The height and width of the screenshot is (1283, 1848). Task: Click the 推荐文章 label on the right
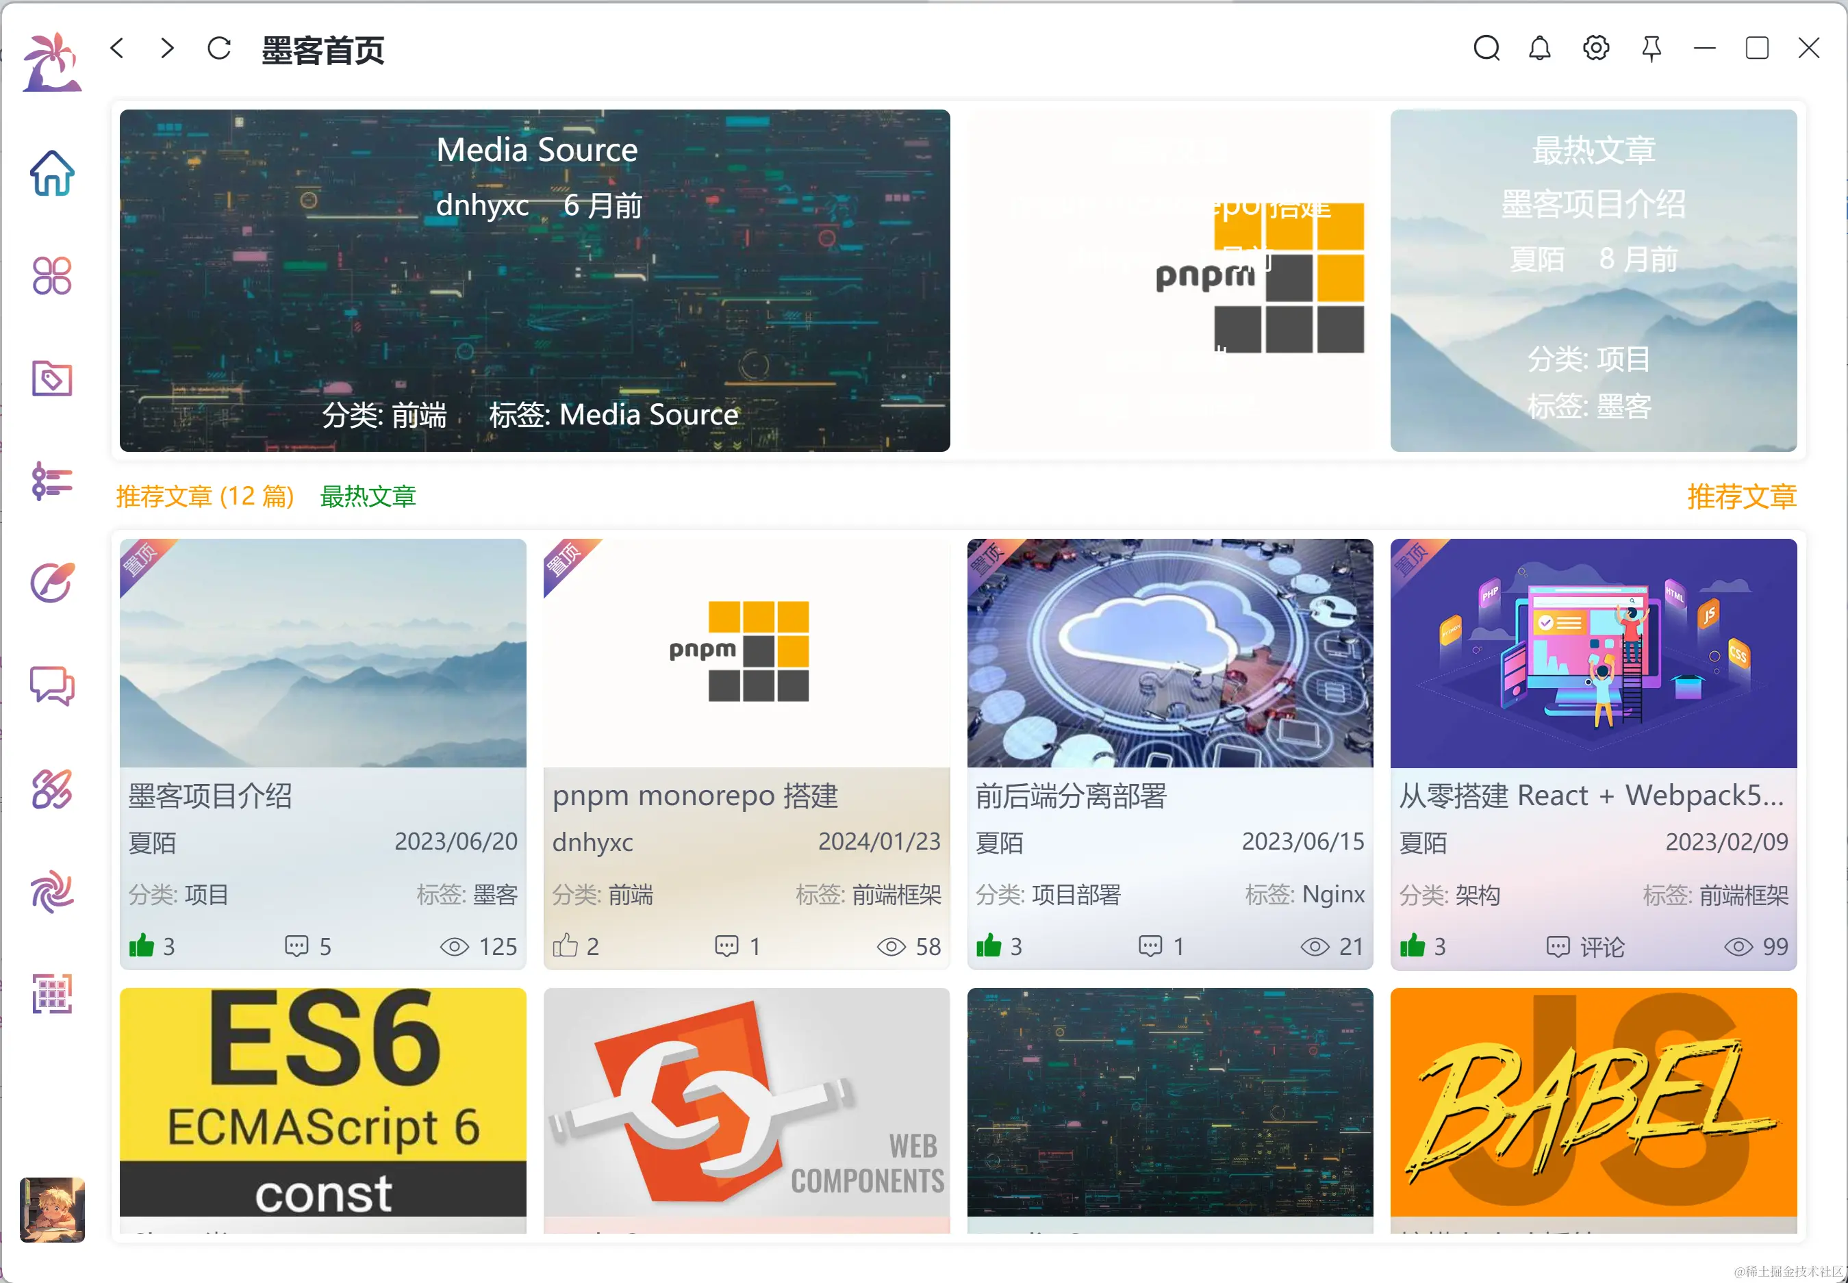click(1741, 496)
